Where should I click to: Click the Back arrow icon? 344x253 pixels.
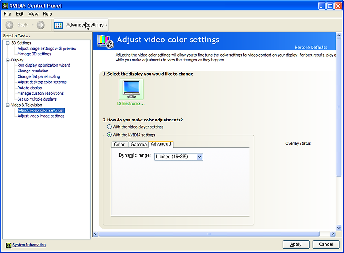pos(10,25)
